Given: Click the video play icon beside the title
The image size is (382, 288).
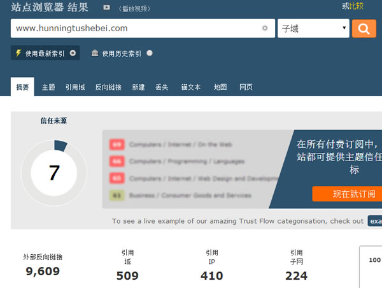Looking at the screenshot, I should pyautogui.click(x=106, y=8).
